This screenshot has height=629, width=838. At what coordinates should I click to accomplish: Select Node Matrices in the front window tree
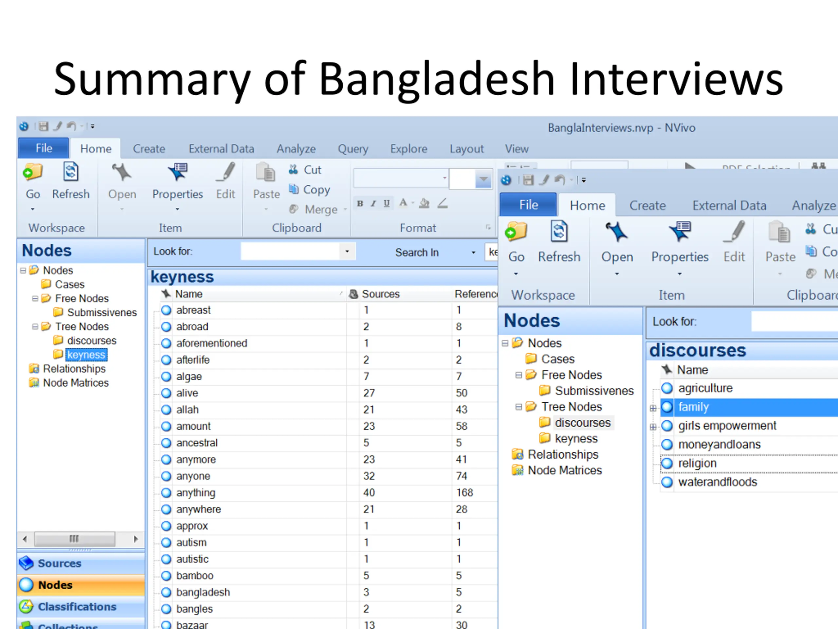pos(564,470)
